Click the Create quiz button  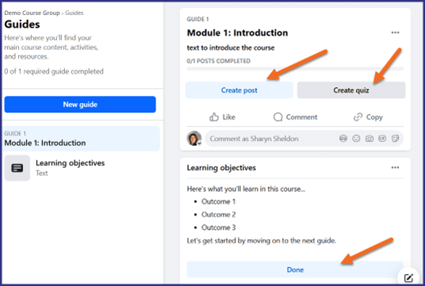click(x=351, y=90)
